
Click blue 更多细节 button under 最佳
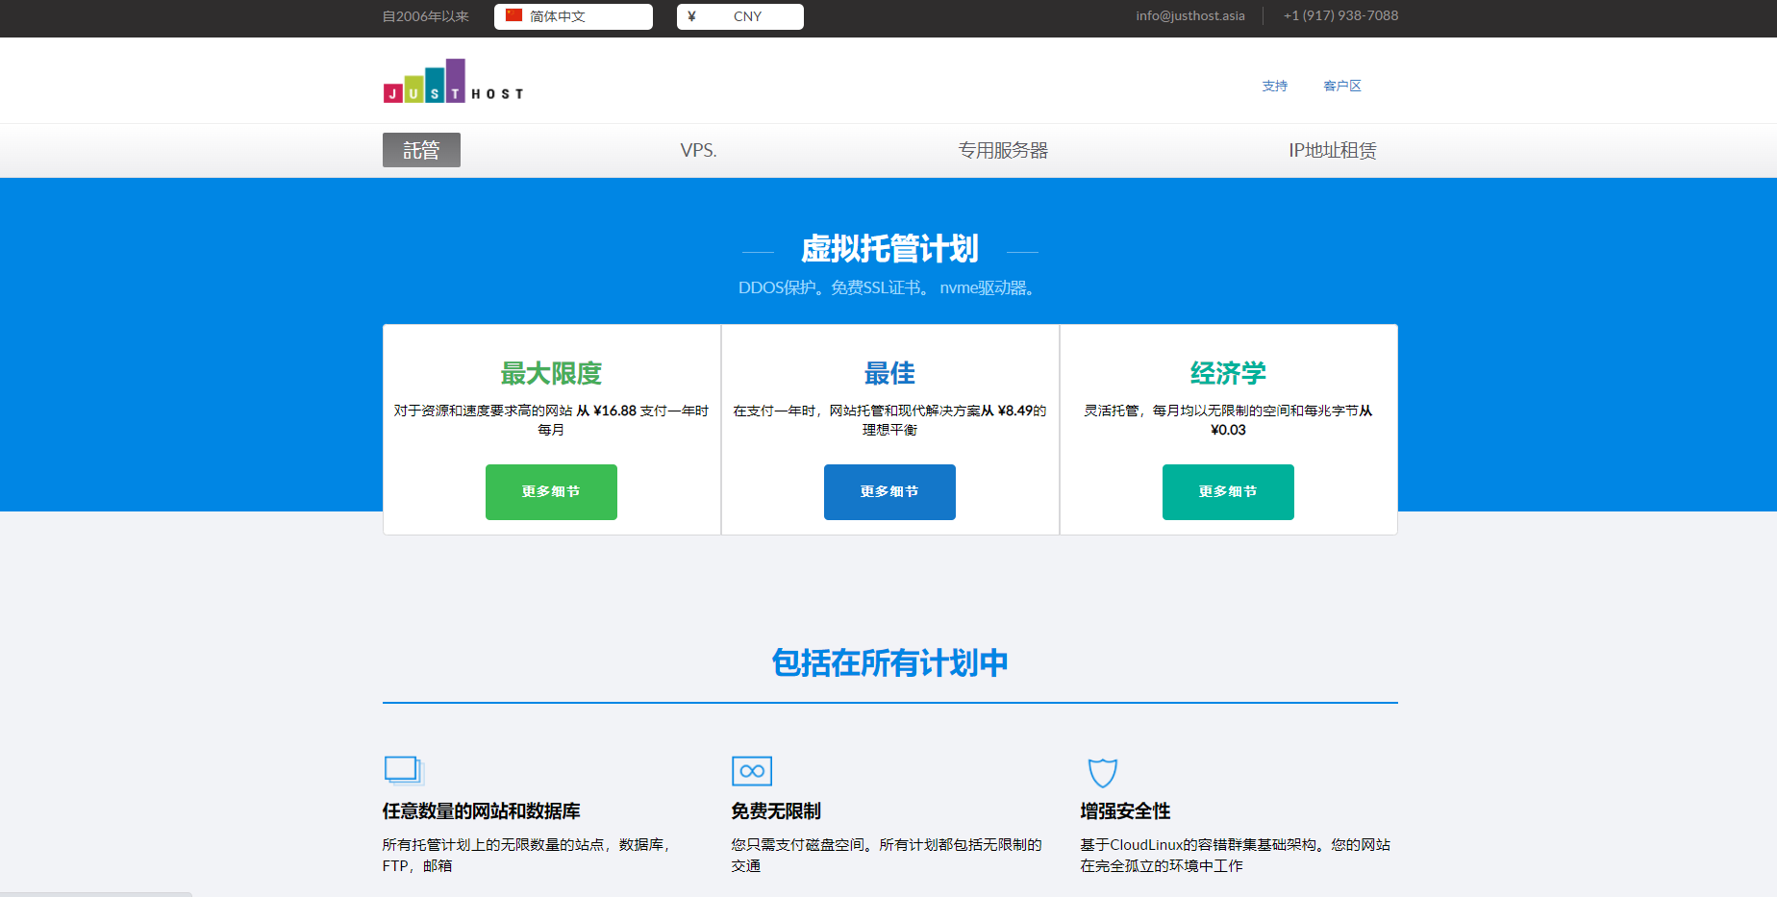tap(889, 492)
